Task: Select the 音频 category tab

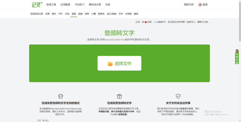Action: coord(74,14)
